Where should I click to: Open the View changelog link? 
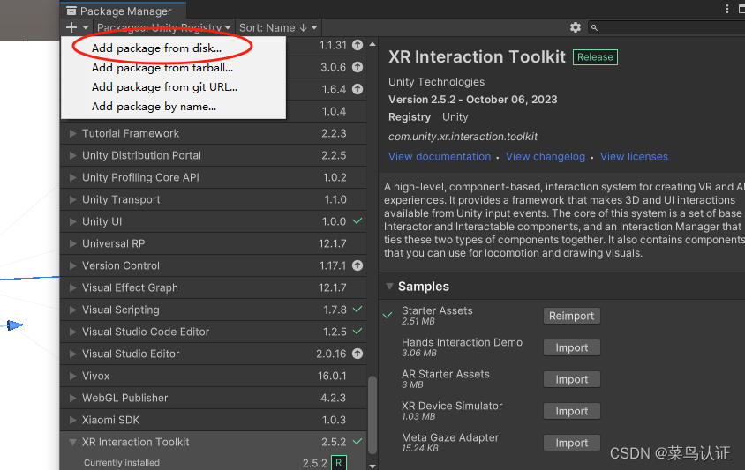tap(546, 157)
